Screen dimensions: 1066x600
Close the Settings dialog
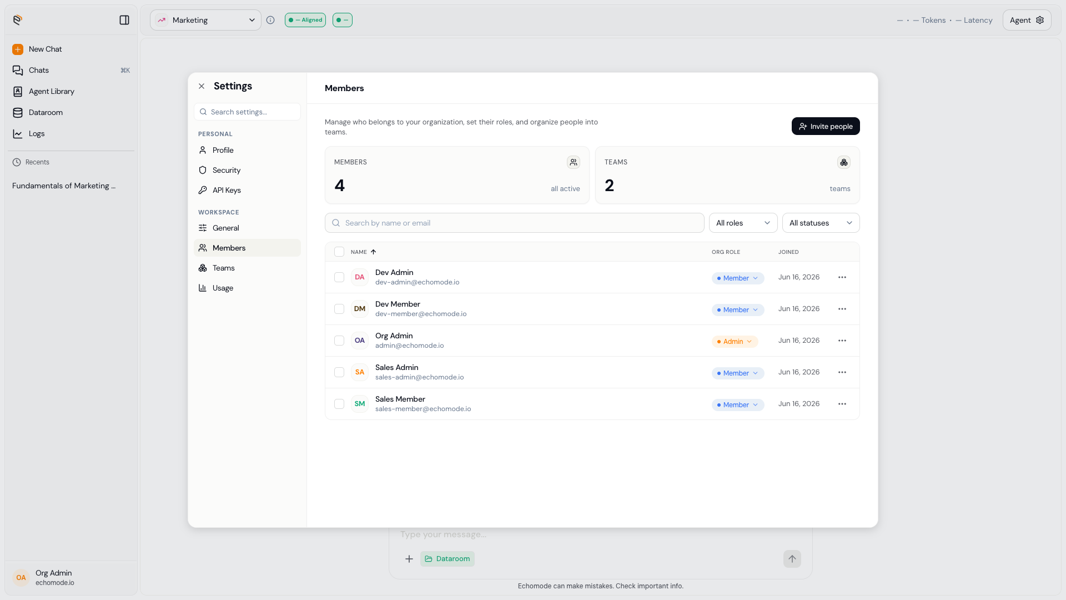pos(202,86)
